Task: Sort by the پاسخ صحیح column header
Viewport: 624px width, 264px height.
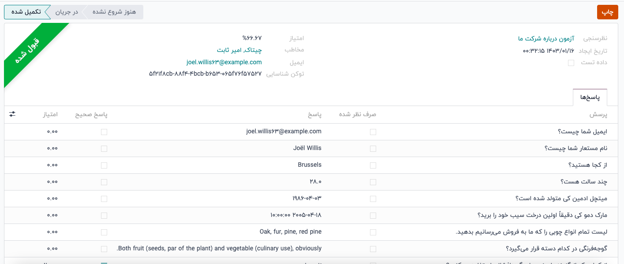Action: coord(91,115)
